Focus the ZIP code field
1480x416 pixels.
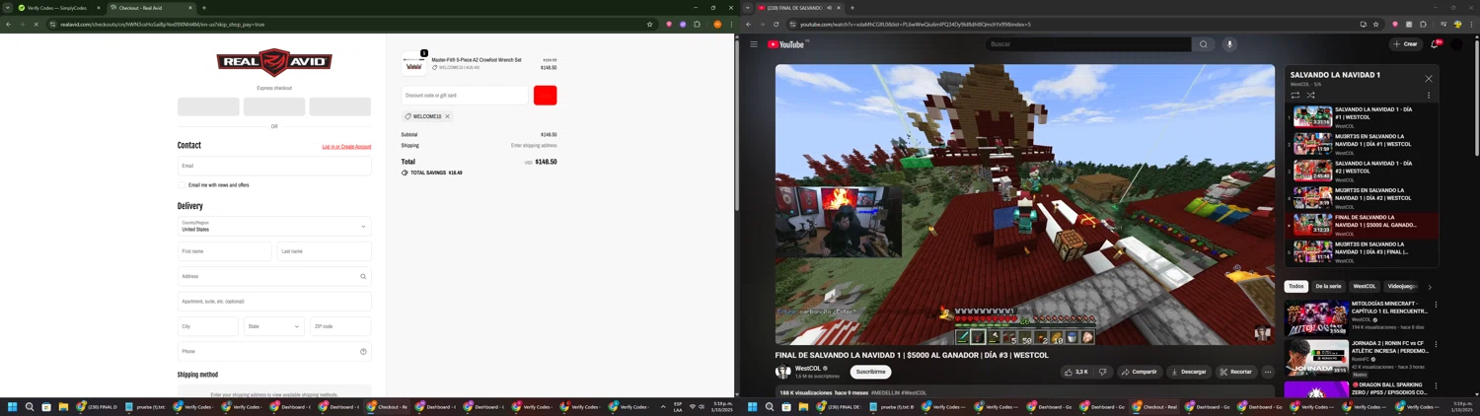click(x=340, y=326)
